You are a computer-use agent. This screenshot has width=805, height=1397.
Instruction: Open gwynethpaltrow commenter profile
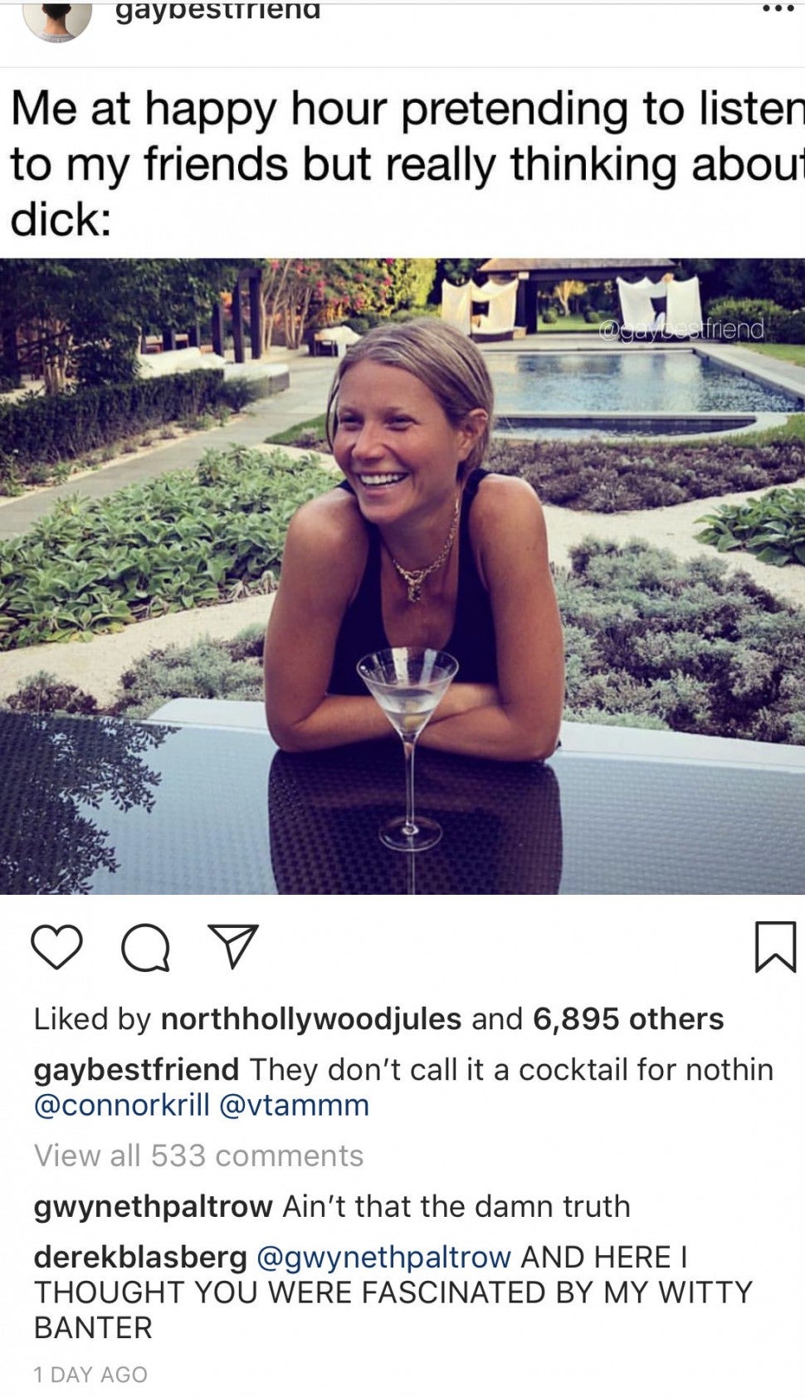(153, 1206)
